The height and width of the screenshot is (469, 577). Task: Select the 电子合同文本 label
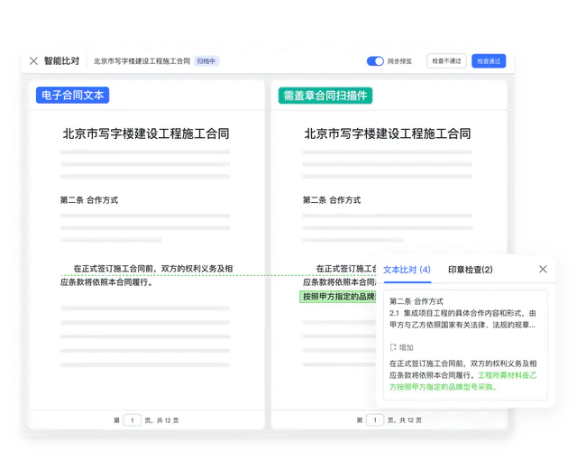coord(71,95)
